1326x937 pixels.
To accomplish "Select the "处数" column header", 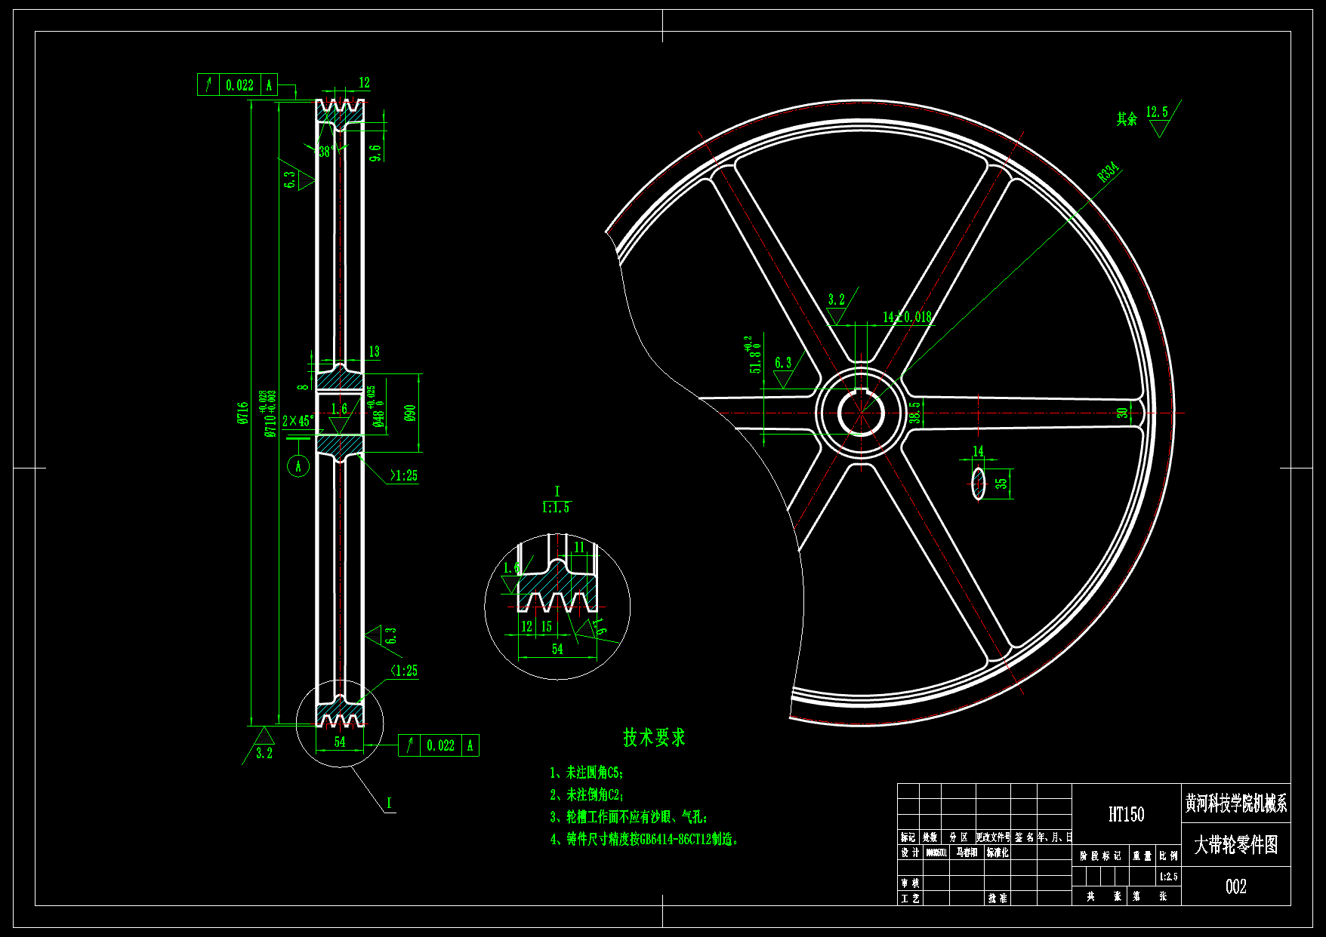I will point(930,837).
